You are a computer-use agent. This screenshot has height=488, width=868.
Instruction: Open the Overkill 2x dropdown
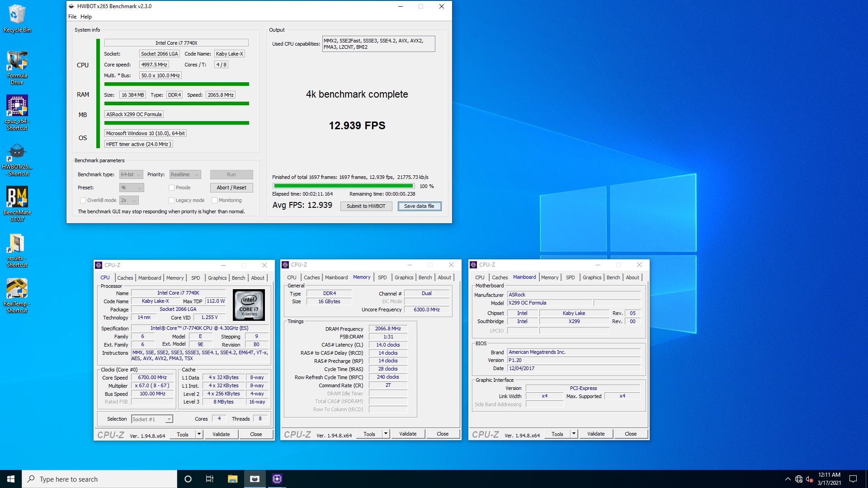tap(129, 200)
